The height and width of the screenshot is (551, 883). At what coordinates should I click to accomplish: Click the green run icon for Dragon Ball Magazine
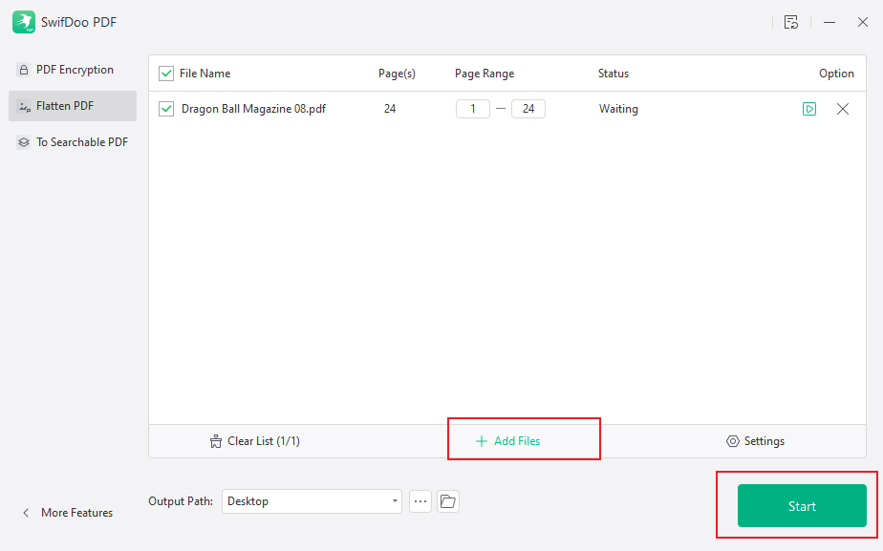point(809,109)
